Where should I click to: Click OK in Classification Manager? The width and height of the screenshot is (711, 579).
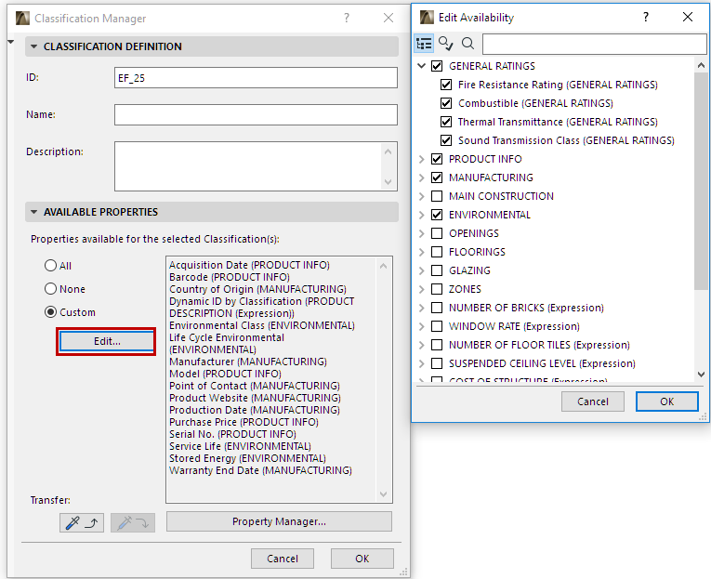tap(362, 559)
